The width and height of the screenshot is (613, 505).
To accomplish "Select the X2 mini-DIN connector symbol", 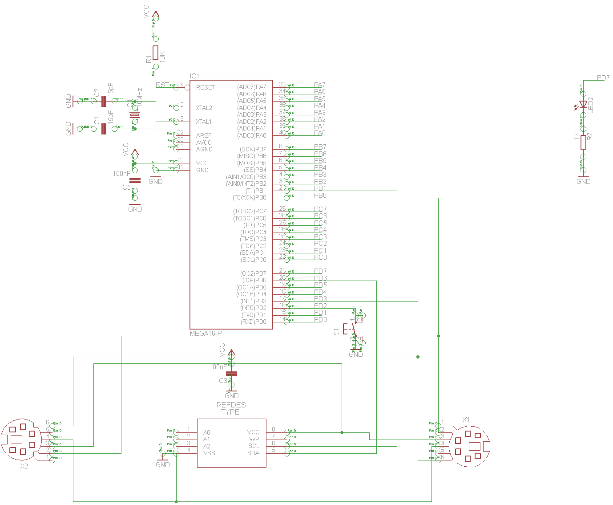I will [22, 440].
